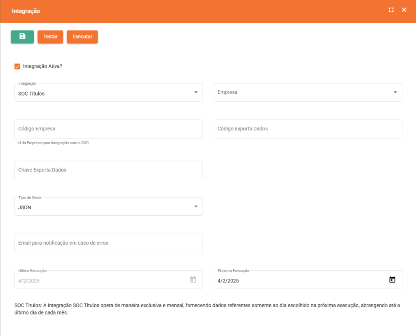Click the Última Execução calendar icon
Image resolution: width=416 pixels, height=336 pixels.
pyautogui.click(x=193, y=280)
